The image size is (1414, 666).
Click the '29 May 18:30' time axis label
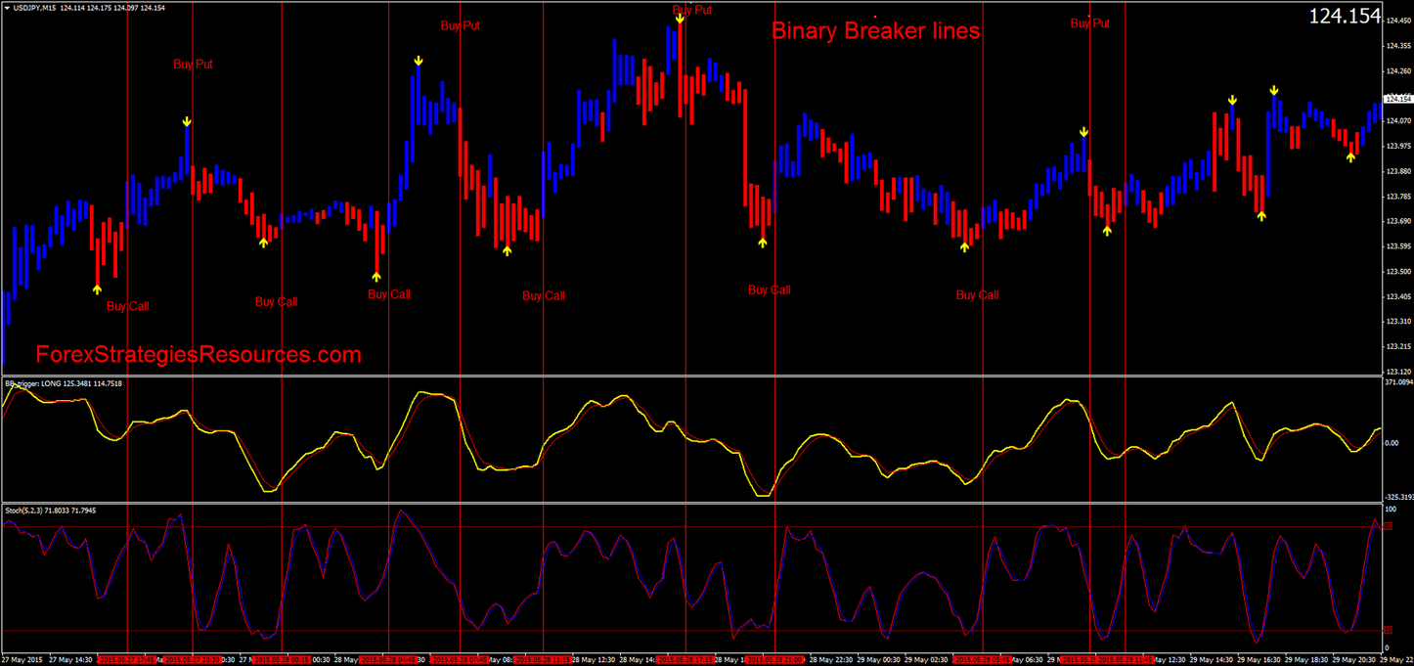click(x=1305, y=660)
